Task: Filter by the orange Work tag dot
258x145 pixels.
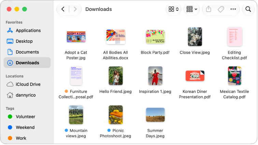Action: pos(10,138)
